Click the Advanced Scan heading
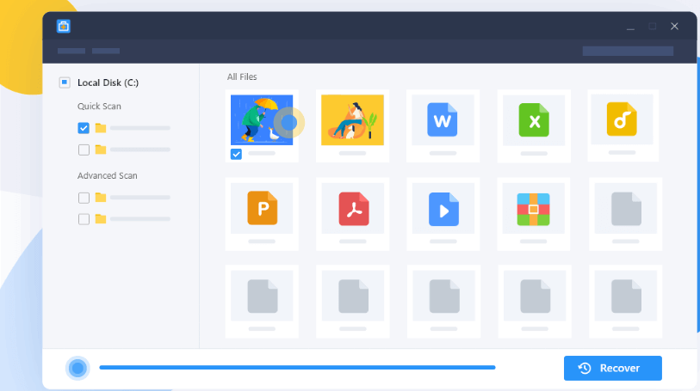 click(x=107, y=175)
